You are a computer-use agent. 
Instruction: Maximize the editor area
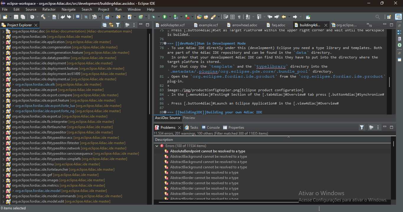pos(391,25)
